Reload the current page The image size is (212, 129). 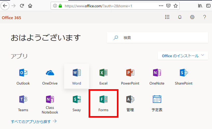pos(22,6)
